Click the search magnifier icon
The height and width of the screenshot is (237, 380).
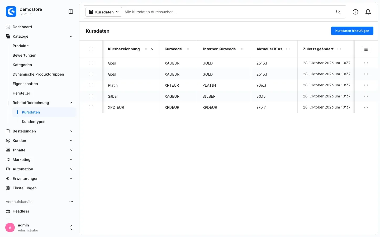coord(338,12)
